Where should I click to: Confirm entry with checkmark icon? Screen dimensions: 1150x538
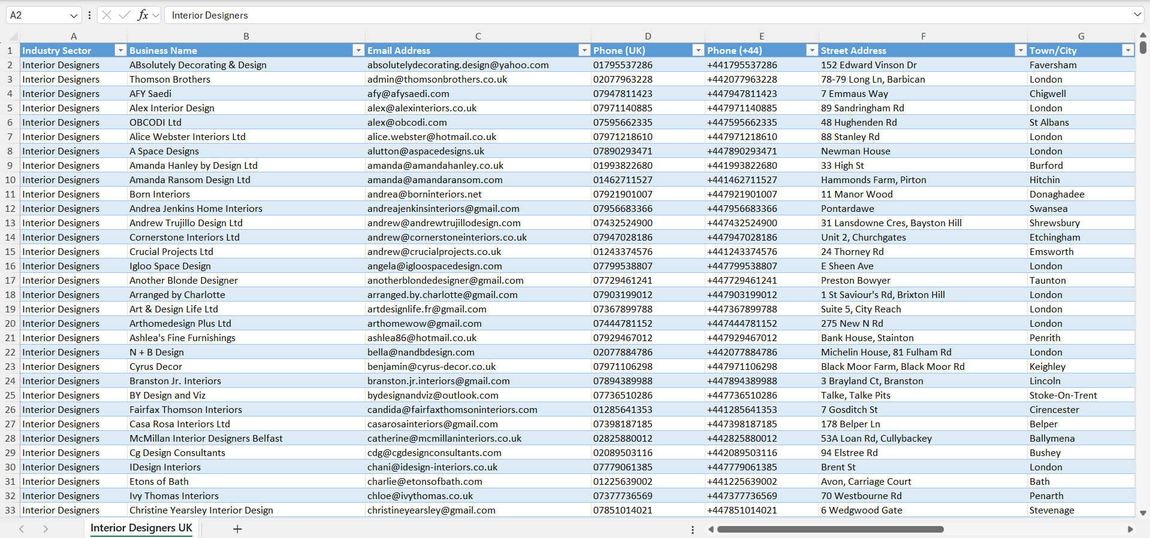(x=125, y=15)
